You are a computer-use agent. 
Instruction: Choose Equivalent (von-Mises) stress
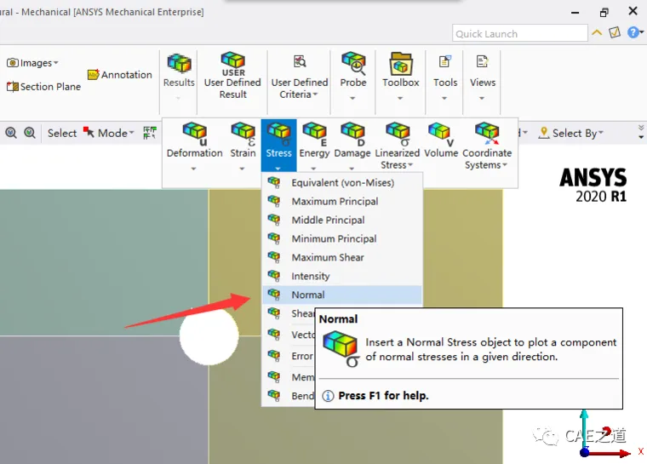[x=342, y=182]
